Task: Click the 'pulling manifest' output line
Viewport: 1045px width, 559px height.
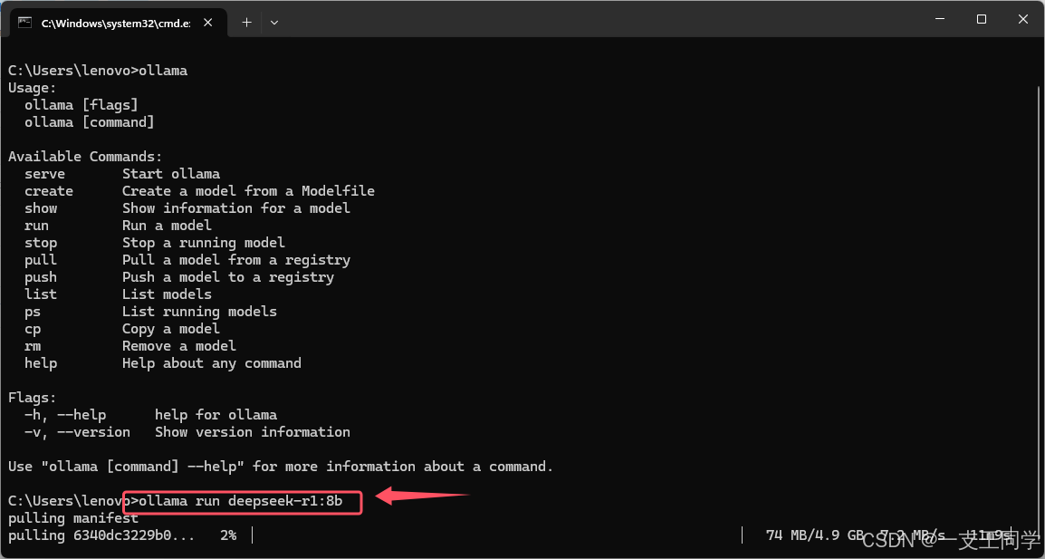Action: point(73,518)
